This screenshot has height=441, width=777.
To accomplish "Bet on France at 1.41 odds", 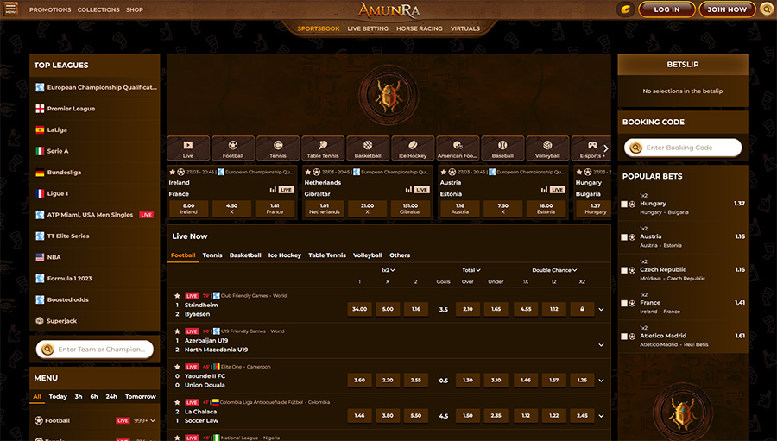I will tap(275, 209).
